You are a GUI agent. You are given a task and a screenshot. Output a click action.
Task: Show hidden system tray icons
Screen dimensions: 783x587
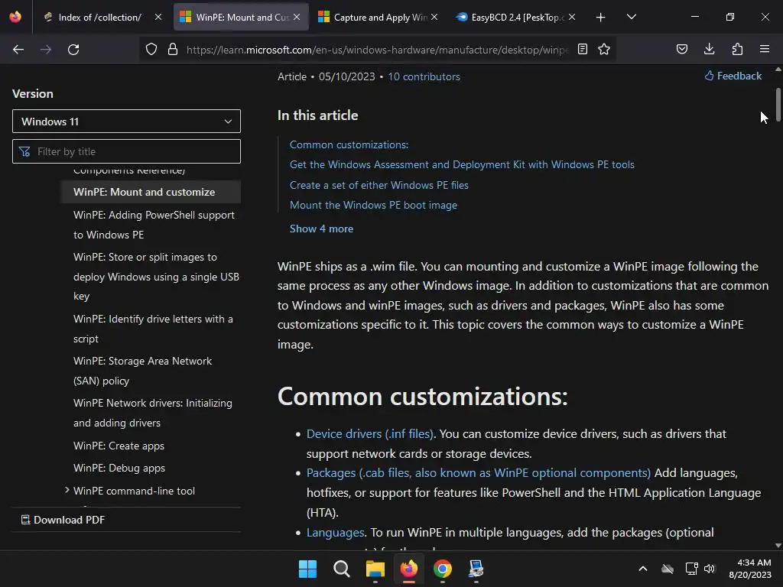[x=643, y=569]
